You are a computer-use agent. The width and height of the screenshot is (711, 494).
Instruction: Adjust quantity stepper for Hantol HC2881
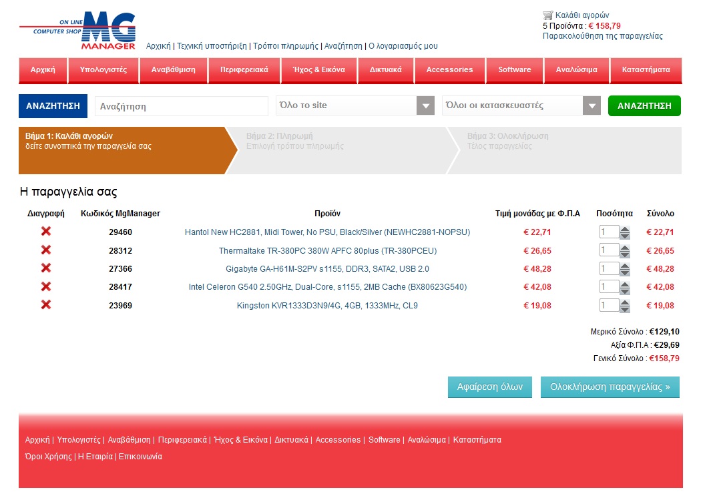[x=625, y=232]
